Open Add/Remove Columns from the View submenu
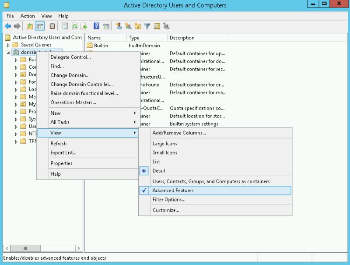This screenshot has width=350, height=265. (180, 132)
